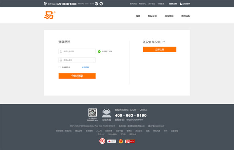This screenshot has height=150, width=234.
Task: Click the orange 立即注册 button
Action: point(160,50)
